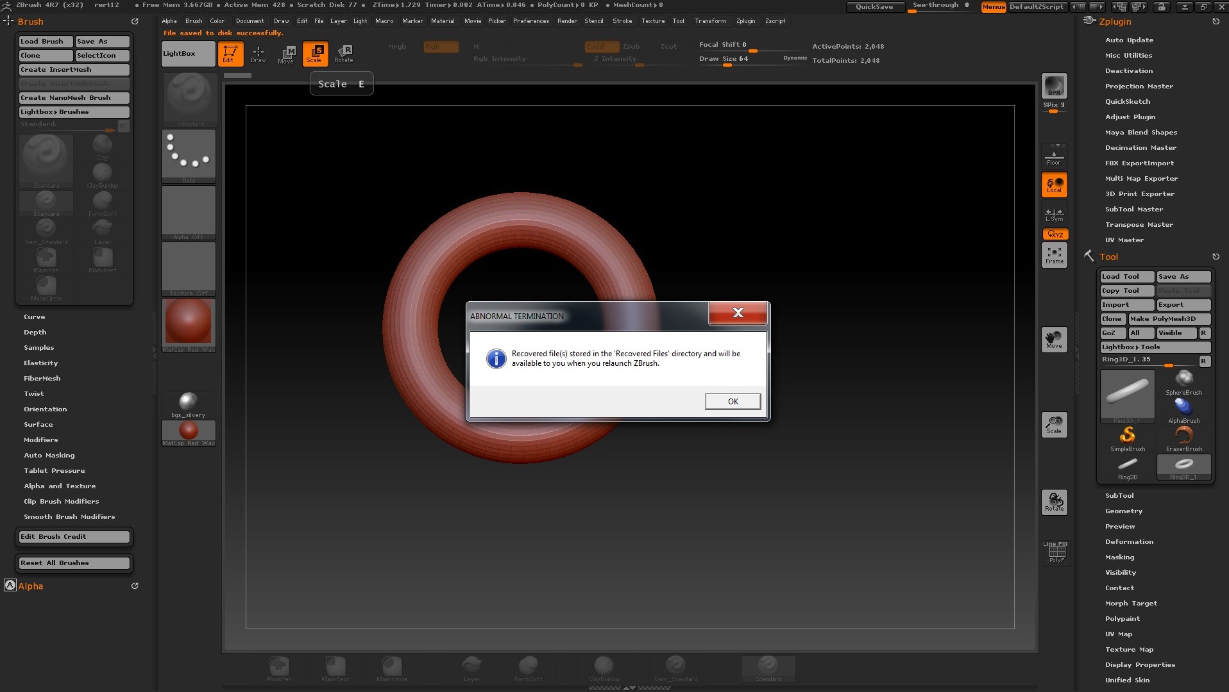Open the Alpha Off selector thumbnail
The image size is (1229, 692).
pyautogui.click(x=189, y=213)
